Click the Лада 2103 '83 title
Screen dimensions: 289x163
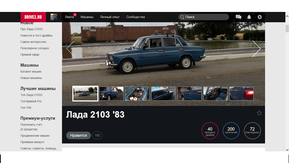tap(95, 115)
